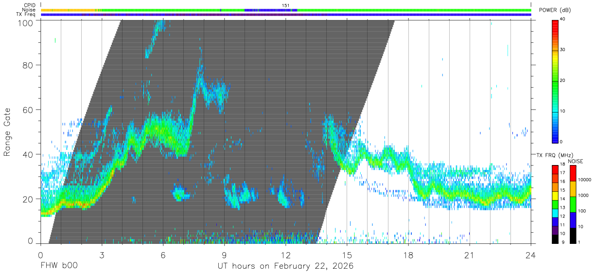Image resolution: width=597 pixels, height=276 pixels.
Task: Click the 'TX Freq' strip label
Action: [26, 15]
